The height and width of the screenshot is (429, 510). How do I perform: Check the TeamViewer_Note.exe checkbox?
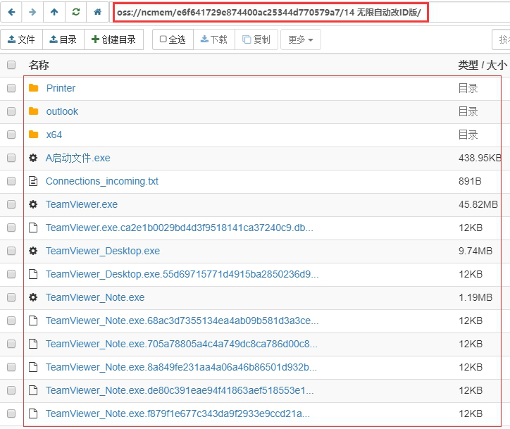[x=11, y=297]
